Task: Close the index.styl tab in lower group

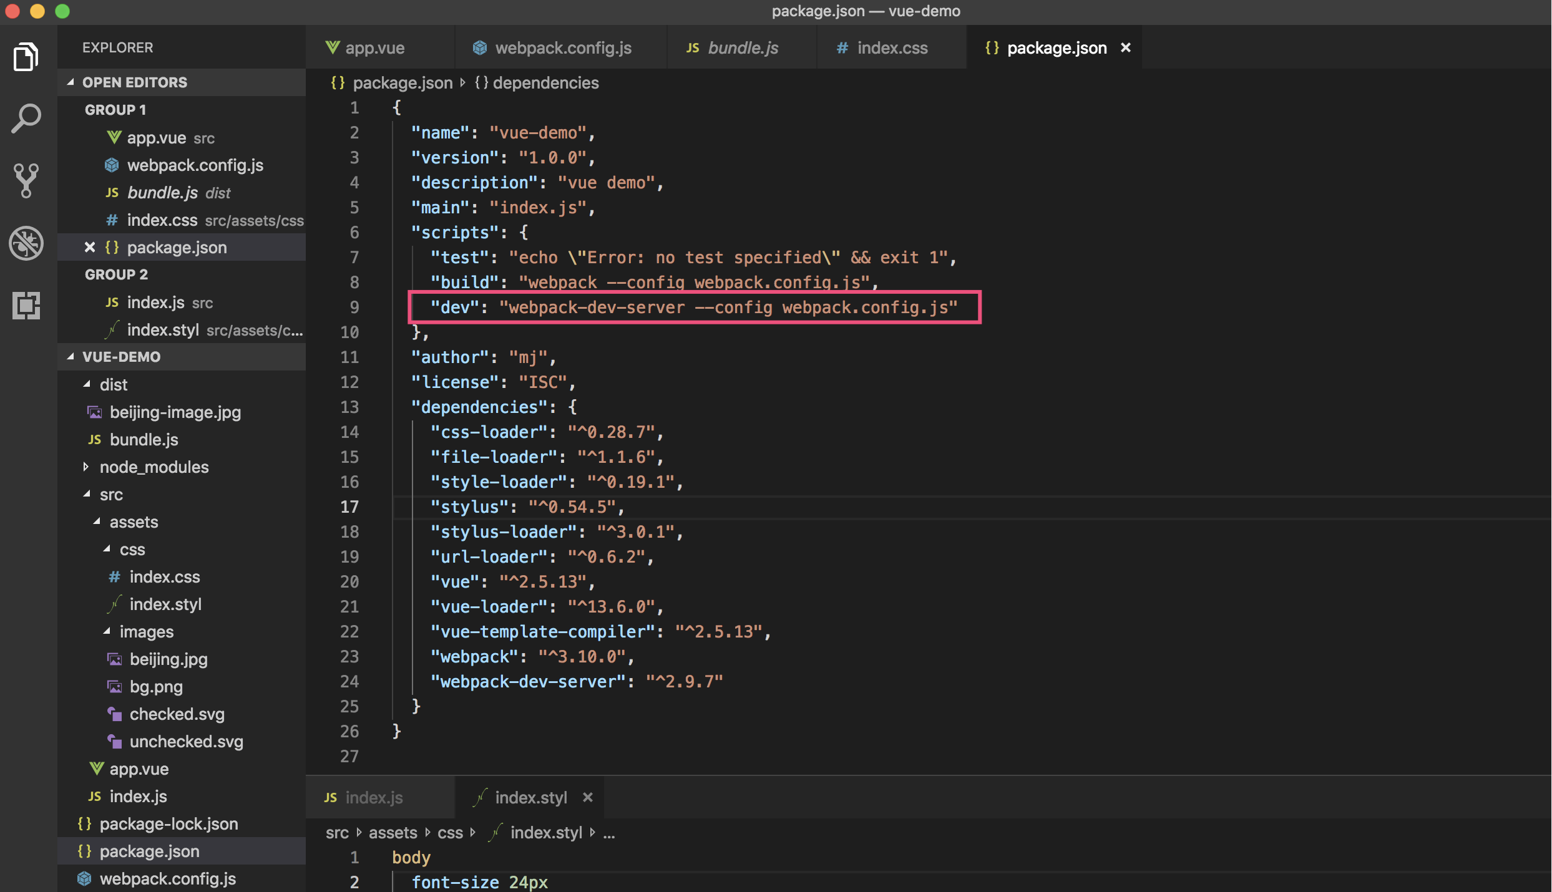Action: pyautogui.click(x=587, y=797)
